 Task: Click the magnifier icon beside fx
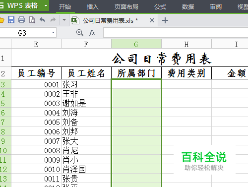tap(80, 33)
